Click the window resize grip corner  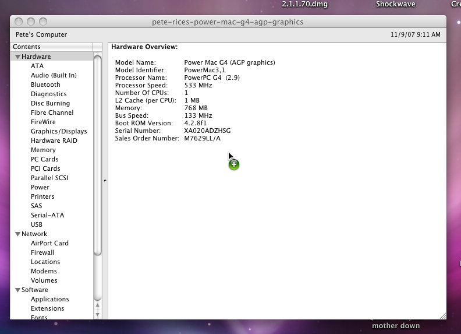[x=443, y=316]
